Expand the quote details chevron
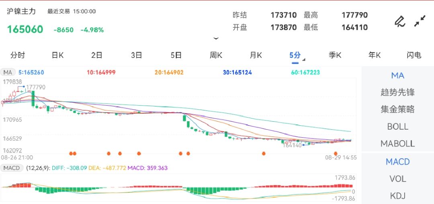The image size is (434, 204). pos(216,39)
